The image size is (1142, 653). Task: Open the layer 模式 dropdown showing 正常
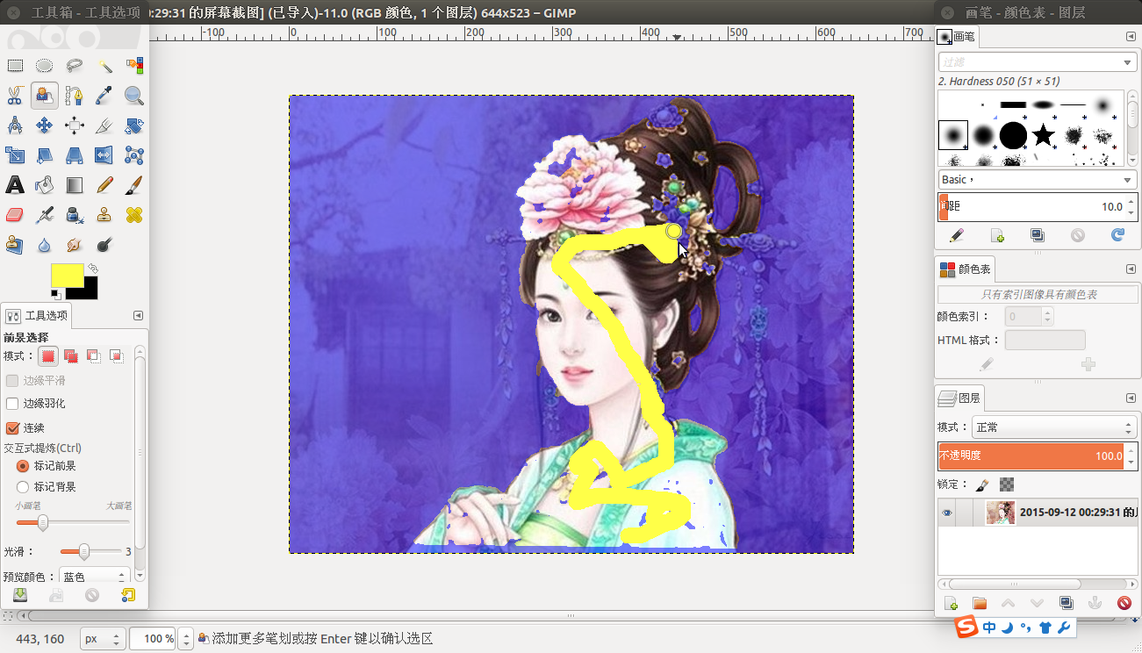(1054, 427)
